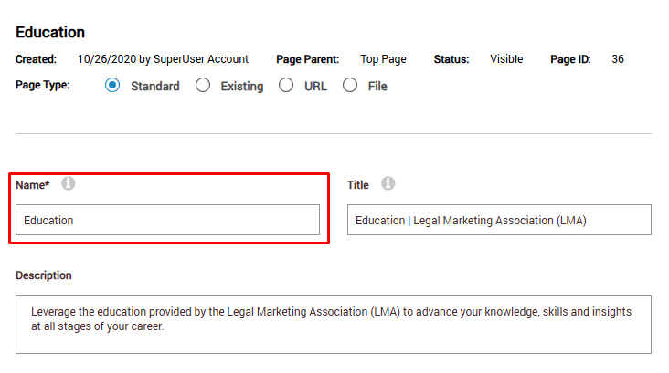Click the info icon next to Title

click(x=388, y=183)
